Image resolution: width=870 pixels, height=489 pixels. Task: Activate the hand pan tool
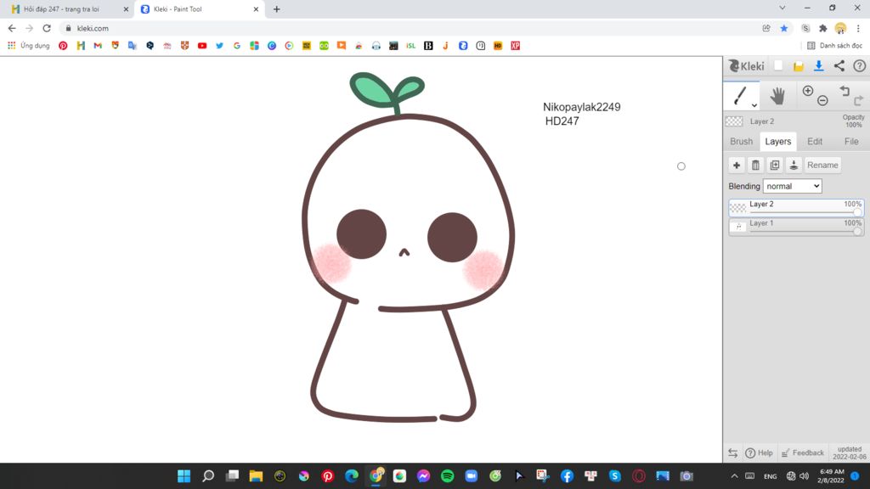click(x=777, y=96)
